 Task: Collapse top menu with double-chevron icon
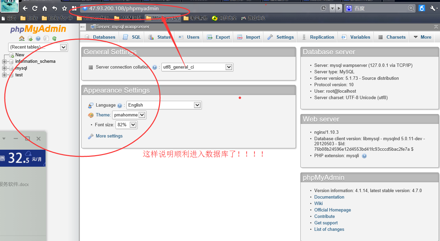436,26
